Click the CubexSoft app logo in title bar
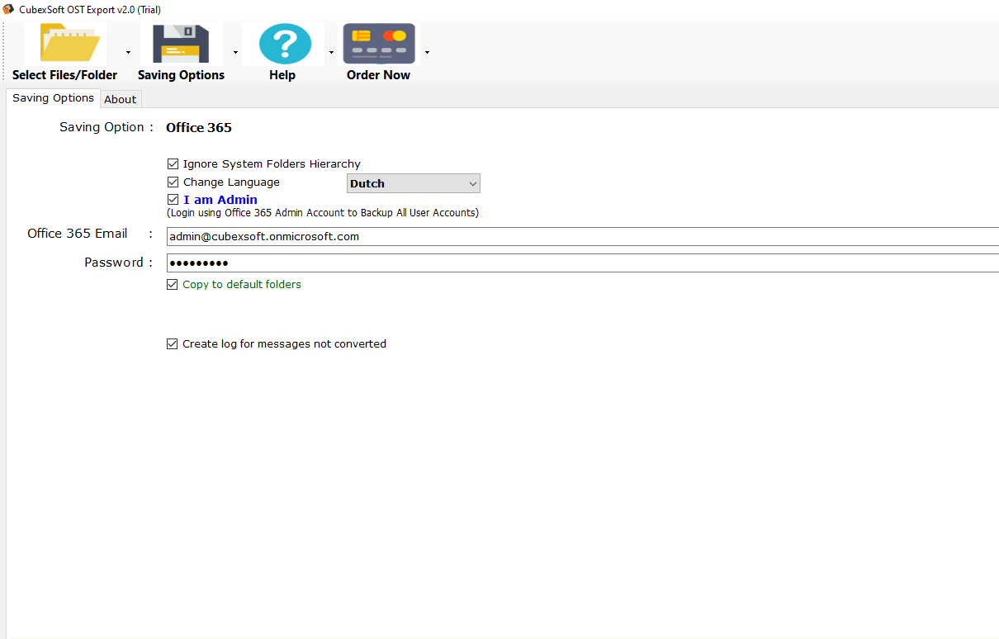This screenshot has height=639, width=999. (9, 9)
